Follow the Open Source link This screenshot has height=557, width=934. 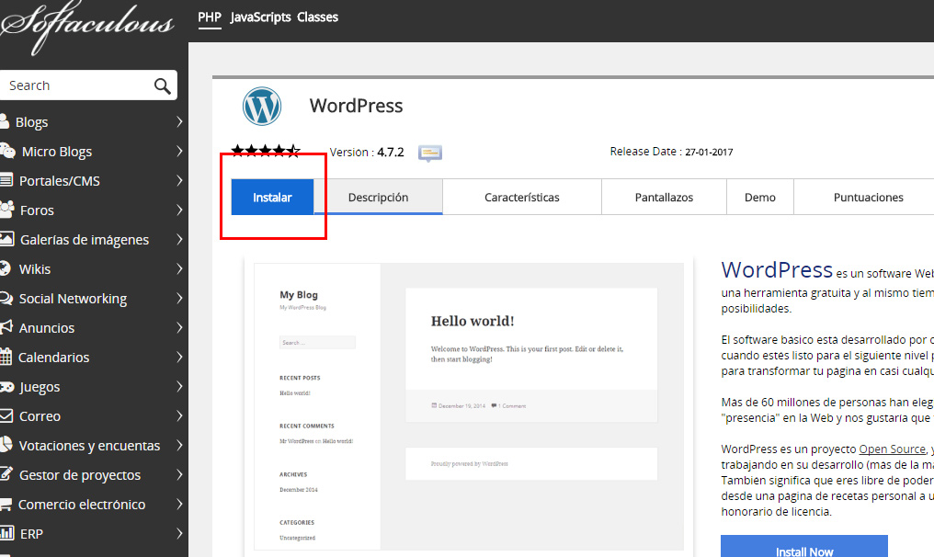click(x=893, y=449)
